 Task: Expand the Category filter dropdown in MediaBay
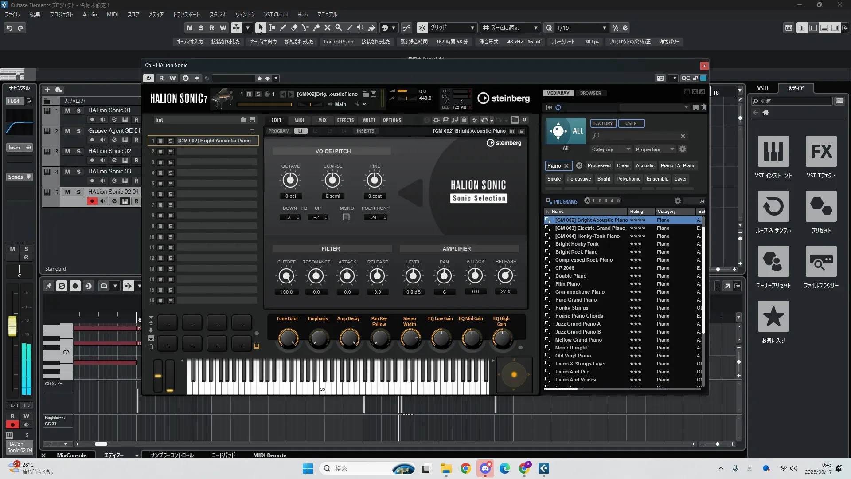pyautogui.click(x=610, y=149)
